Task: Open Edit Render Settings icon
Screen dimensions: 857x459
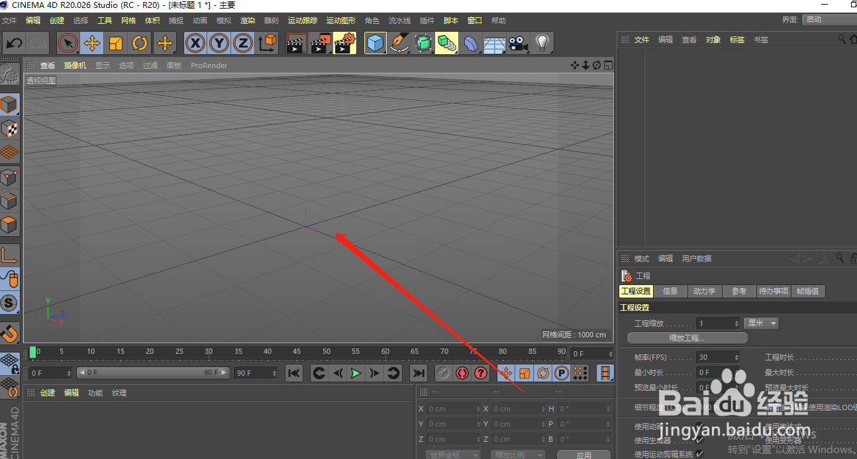Action: tap(344, 44)
